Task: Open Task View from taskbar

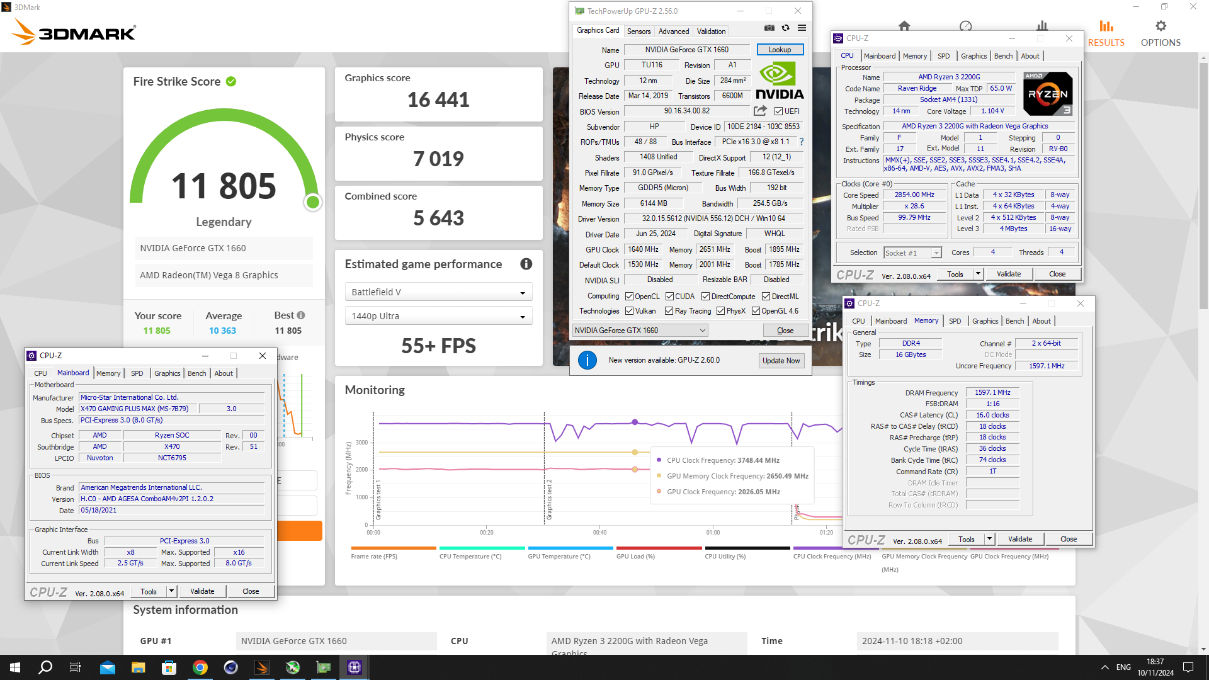Action: click(x=76, y=667)
